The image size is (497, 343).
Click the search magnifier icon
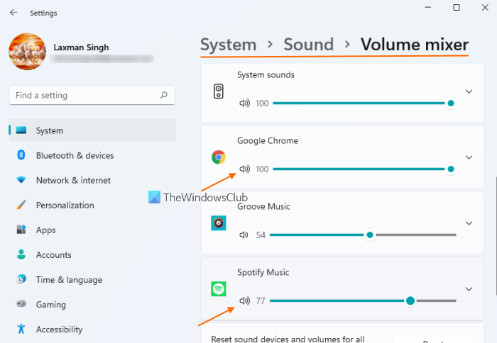pyautogui.click(x=164, y=95)
